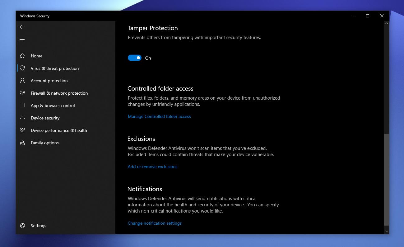This screenshot has width=404, height=247.
Task: Open Add or remove exclusions link
Action: point(152,167)
